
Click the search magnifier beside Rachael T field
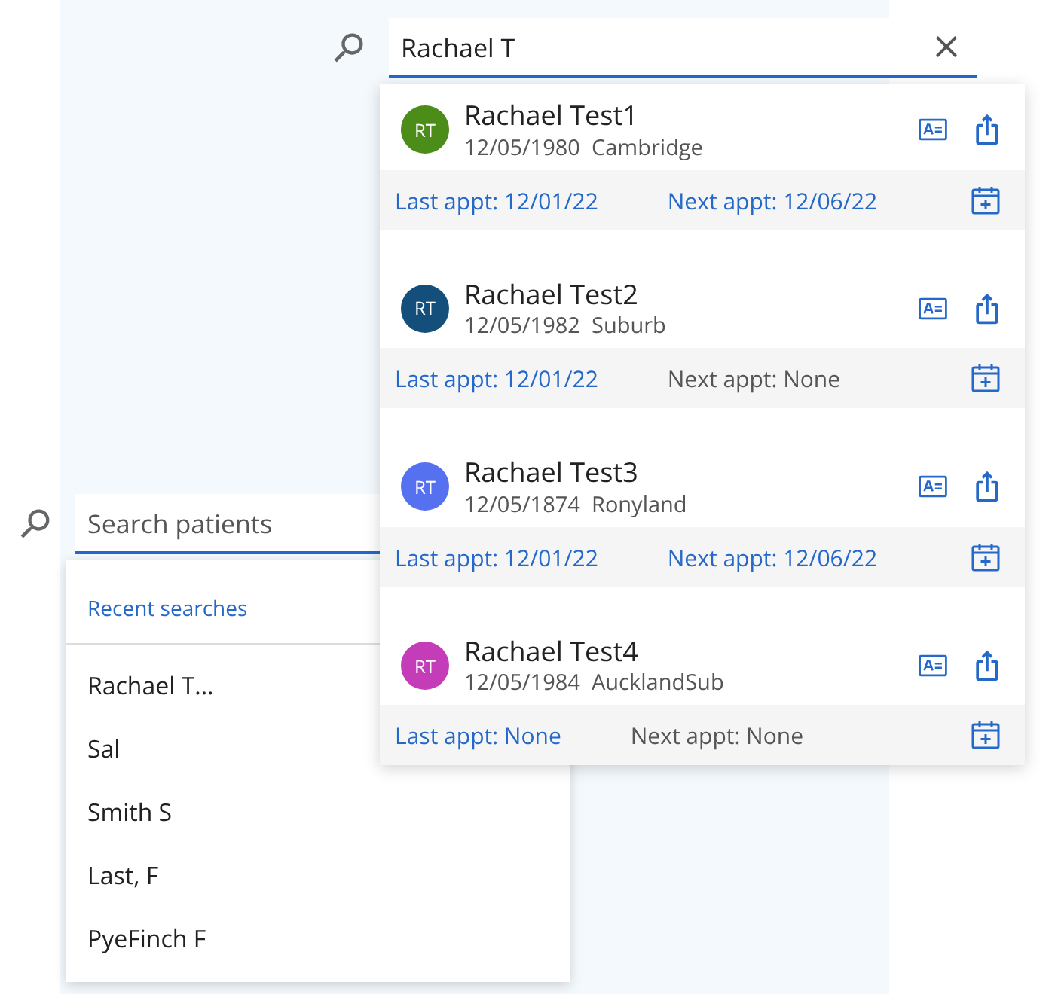[349, 47]
